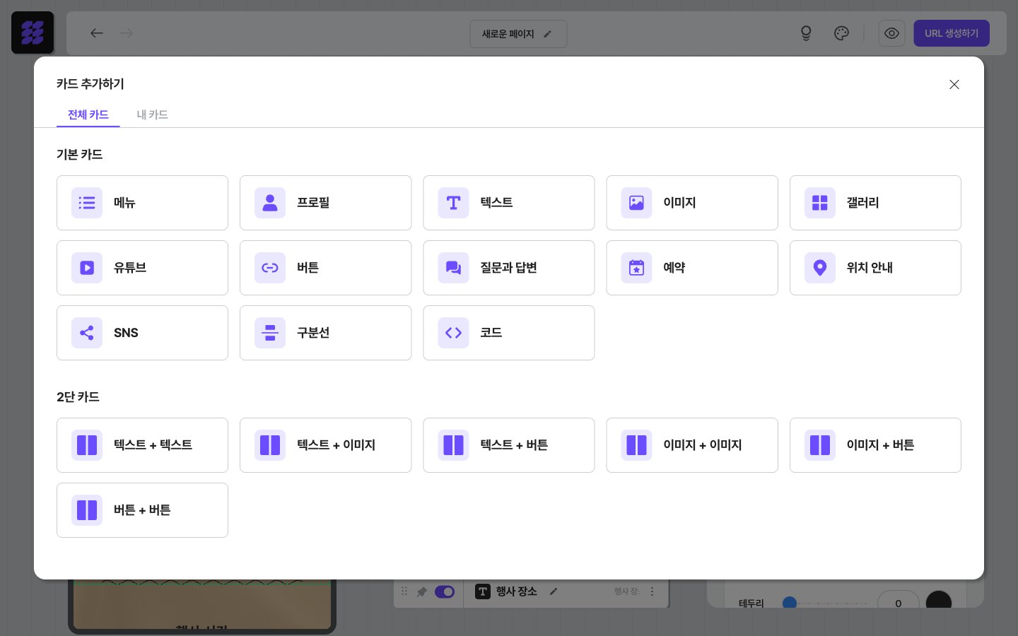Image resolution: width=1018 pixels, height=636 pixels.
Task: Adjust the 테두리 border slider handle
Action: coord(790,603)
